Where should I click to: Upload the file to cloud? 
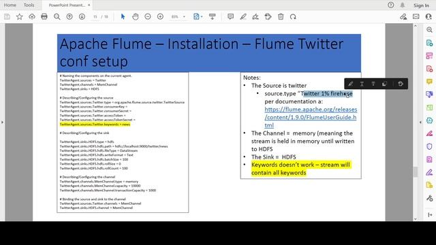coord(32,16)
